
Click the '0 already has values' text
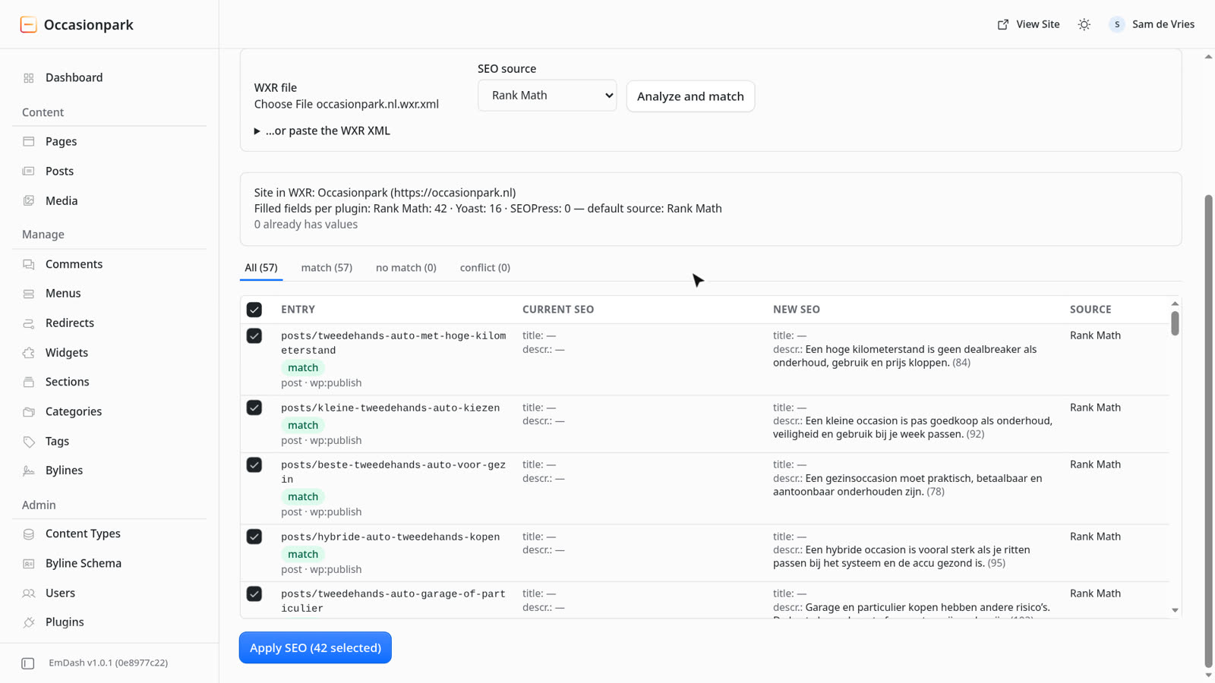coord(306,225)
